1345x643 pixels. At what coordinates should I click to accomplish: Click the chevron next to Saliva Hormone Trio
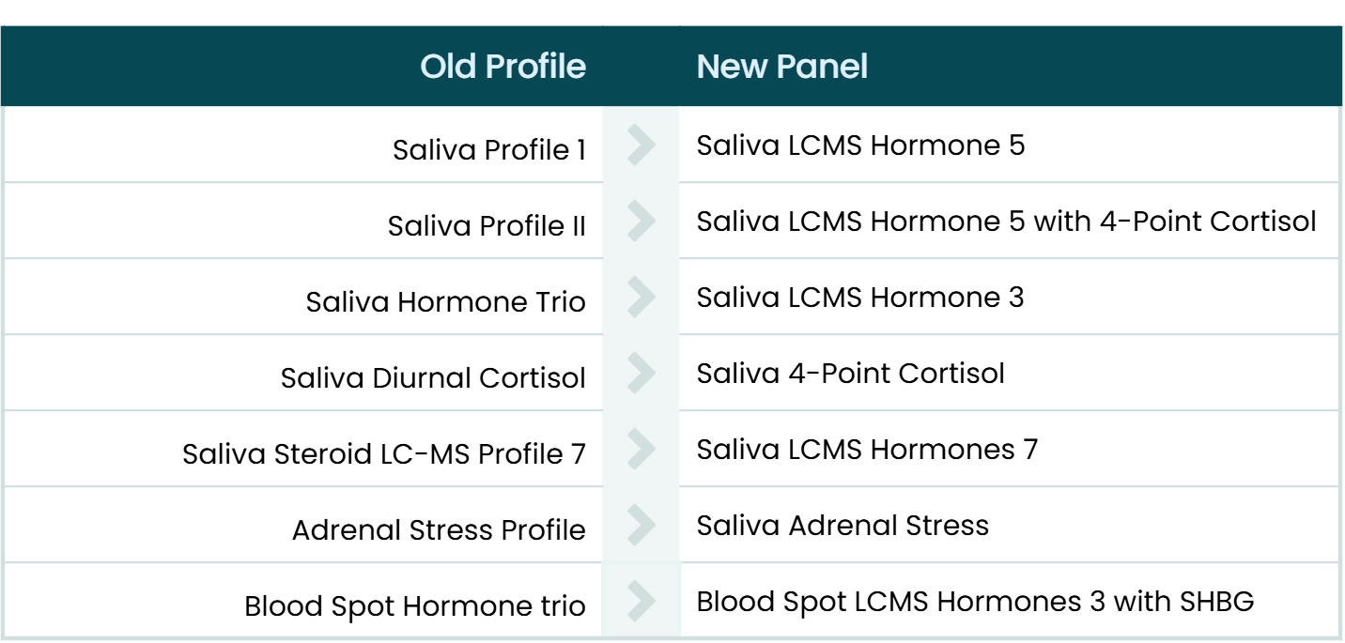(x=641, y=298)
